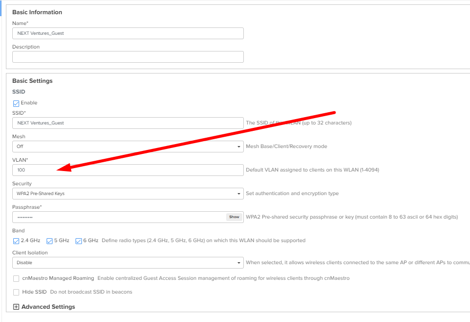The height and width of the screenshot is (322, 470).
Task: Select the VLAN field containing 100
Action: pos(128,170)
